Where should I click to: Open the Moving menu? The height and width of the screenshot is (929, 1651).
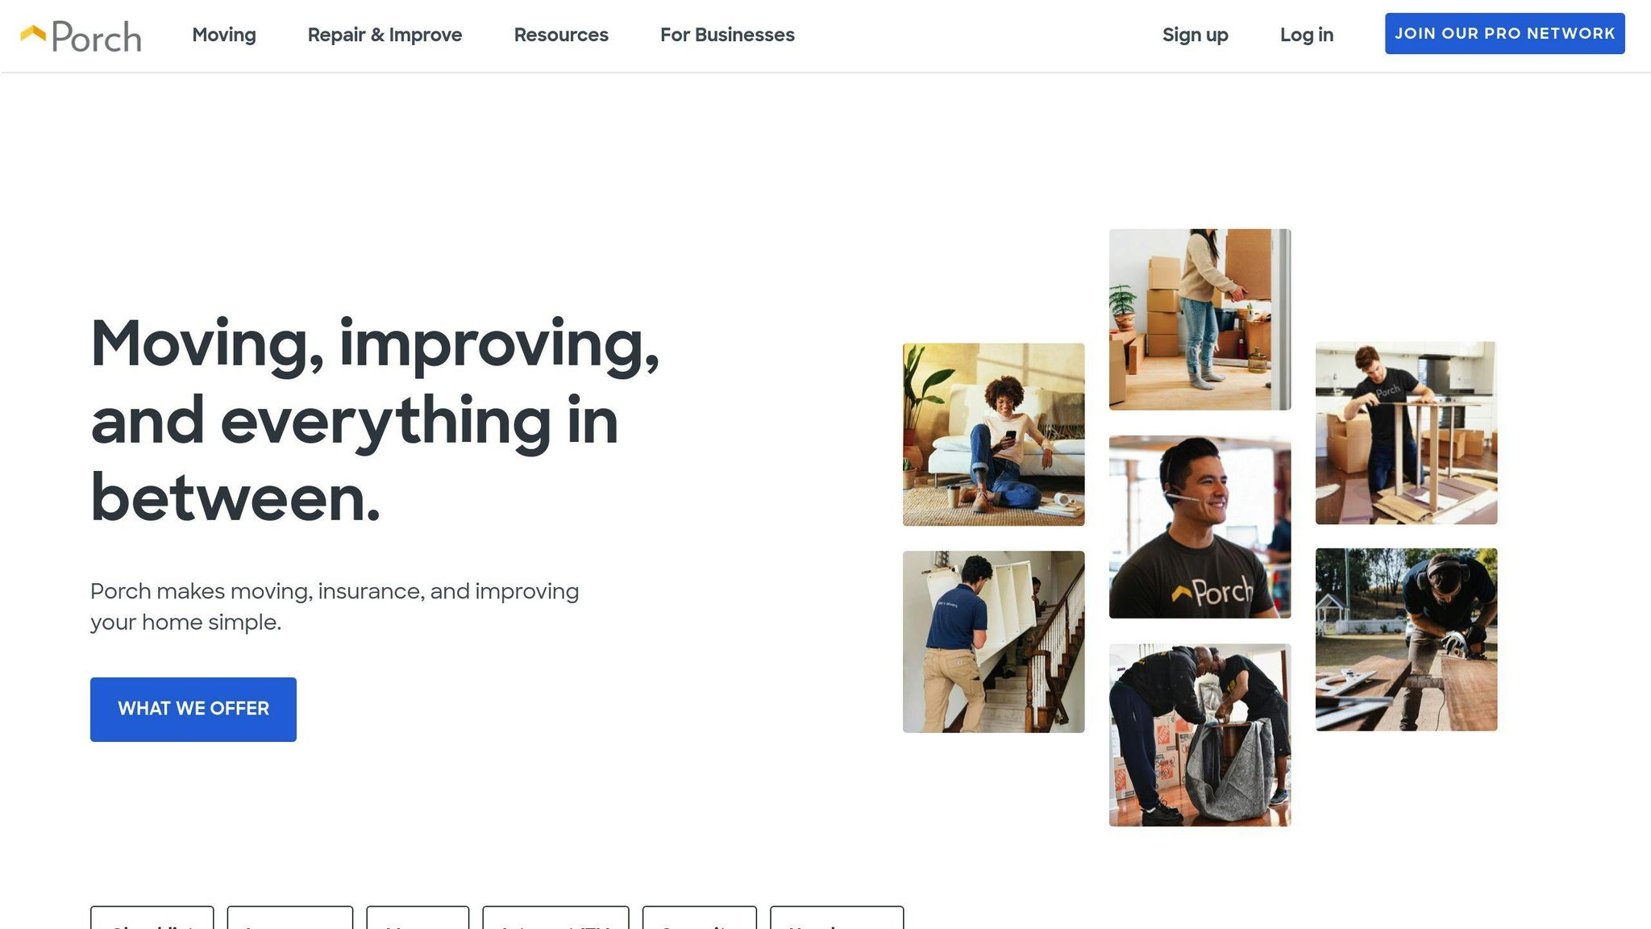point(224,35)
